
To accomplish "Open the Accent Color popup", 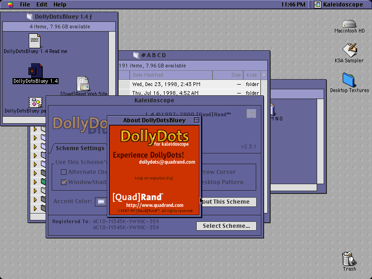I will [x=101, y=201].
